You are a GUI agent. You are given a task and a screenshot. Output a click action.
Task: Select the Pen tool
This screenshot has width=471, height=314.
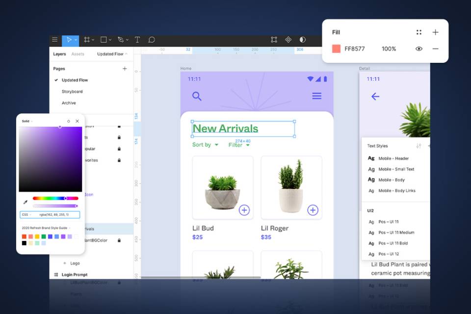point(121,40)
